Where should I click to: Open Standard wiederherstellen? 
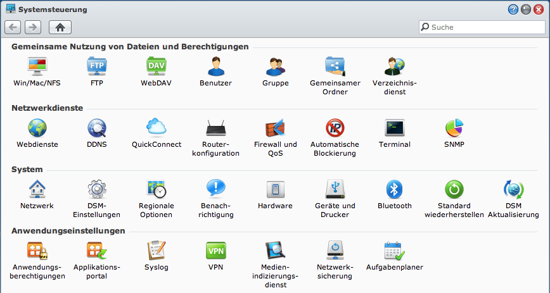(x=454, y=189)
